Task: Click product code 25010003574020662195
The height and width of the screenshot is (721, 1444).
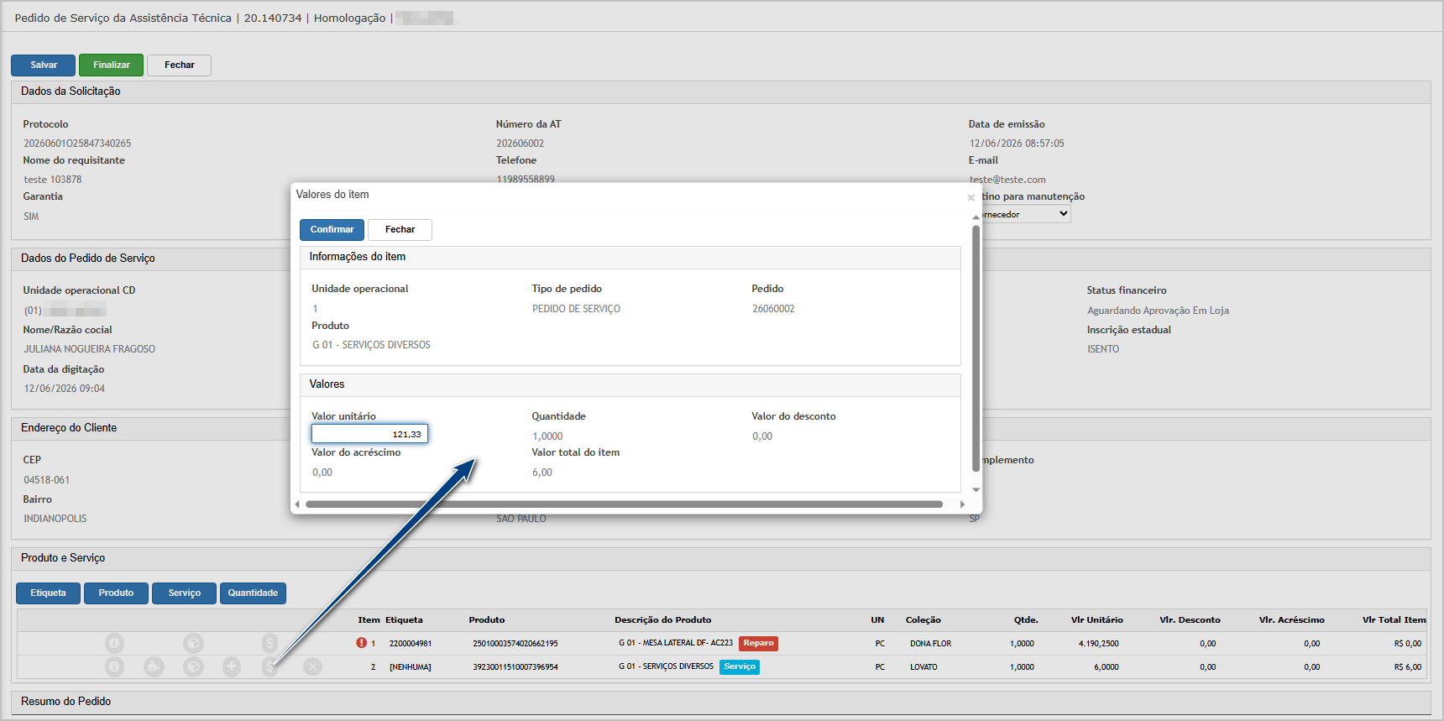Action: (515, 644)
